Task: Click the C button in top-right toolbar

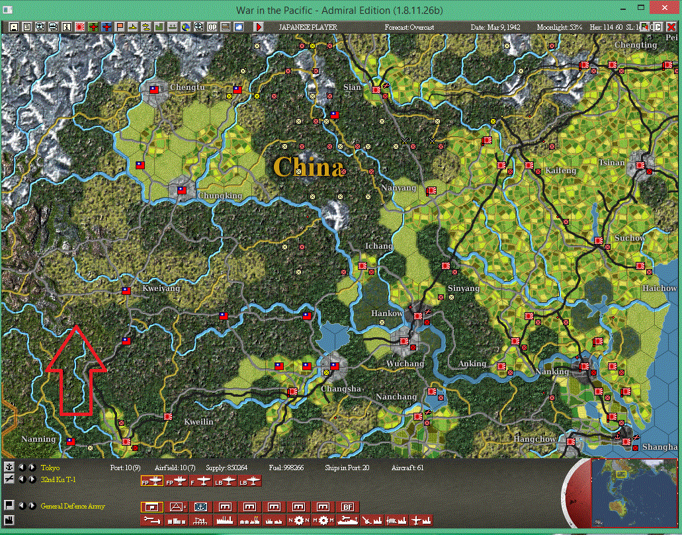Action: tap(658, 27)
